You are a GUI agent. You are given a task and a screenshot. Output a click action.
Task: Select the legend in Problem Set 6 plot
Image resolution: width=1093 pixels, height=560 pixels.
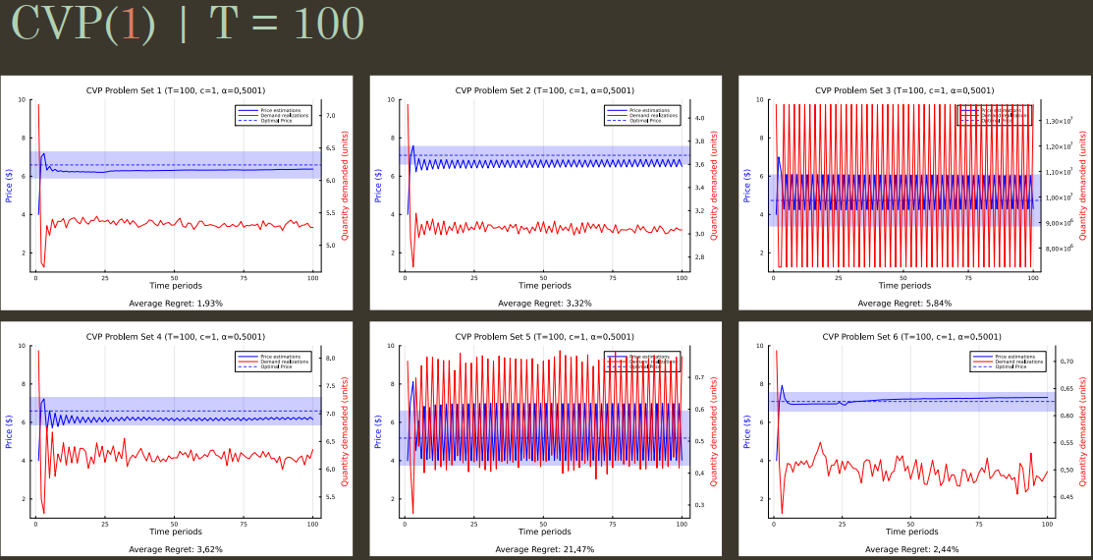tap(1009, 361)
